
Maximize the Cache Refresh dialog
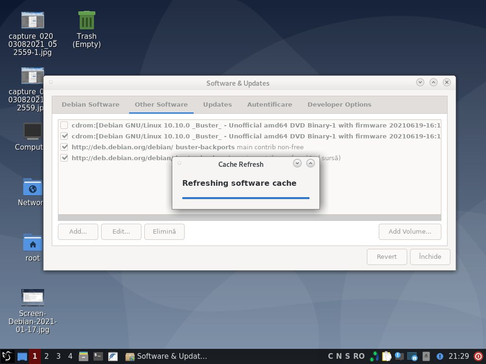[310, 163]
